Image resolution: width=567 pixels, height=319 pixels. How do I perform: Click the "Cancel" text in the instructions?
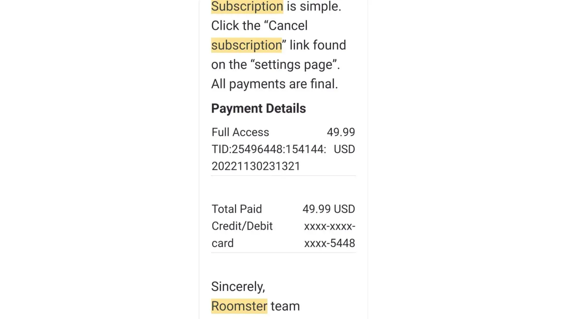click(288, 26)
